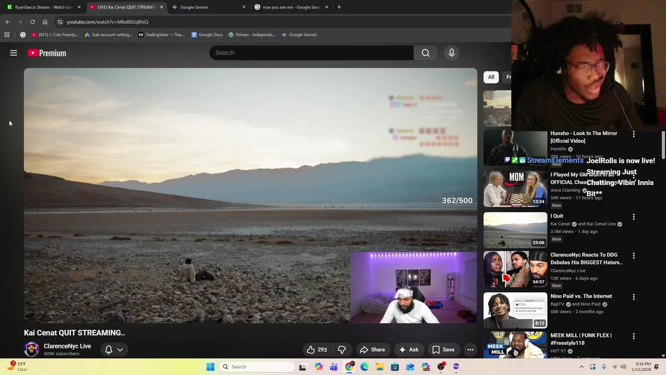Expand notification options chevron next to bell
The height and width of the screenshot is (375, 666).
(120, 349)
